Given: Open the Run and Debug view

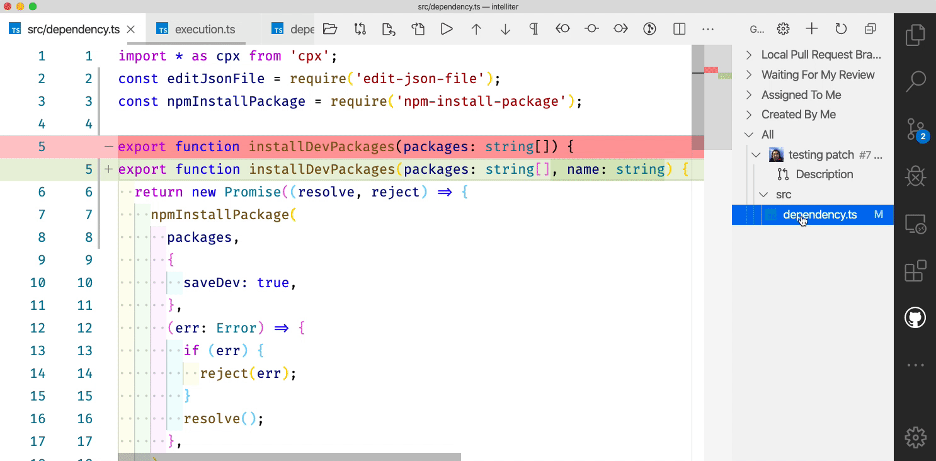Looking at the screenshot, I should point(915,177).
